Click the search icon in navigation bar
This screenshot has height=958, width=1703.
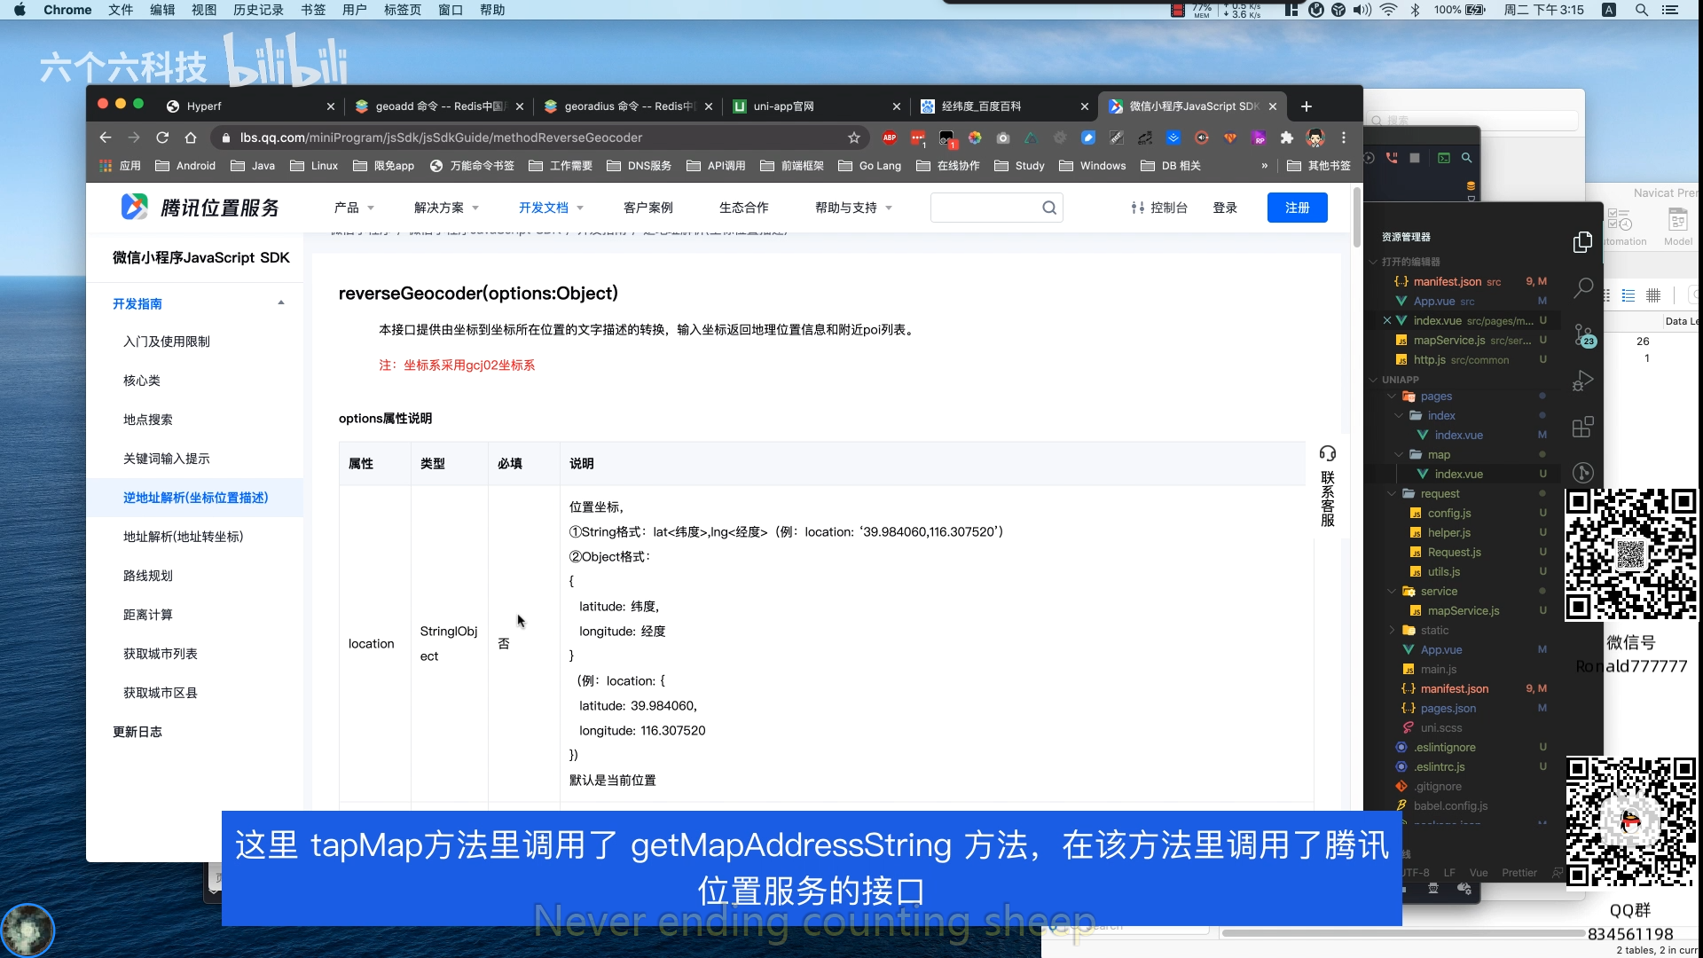tap(1048, 207)
